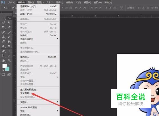The width and height of the screenshot is (159, 116).
Task: Select the Magic Wand tool
Action: coord(9,23)
